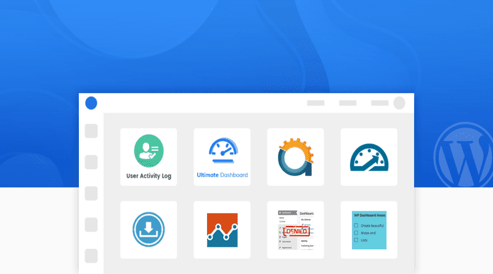Image resolution: width=493 pixels, height=274 pixels.
Task: Click the topmost gray sidebar square
Action: 91,131
